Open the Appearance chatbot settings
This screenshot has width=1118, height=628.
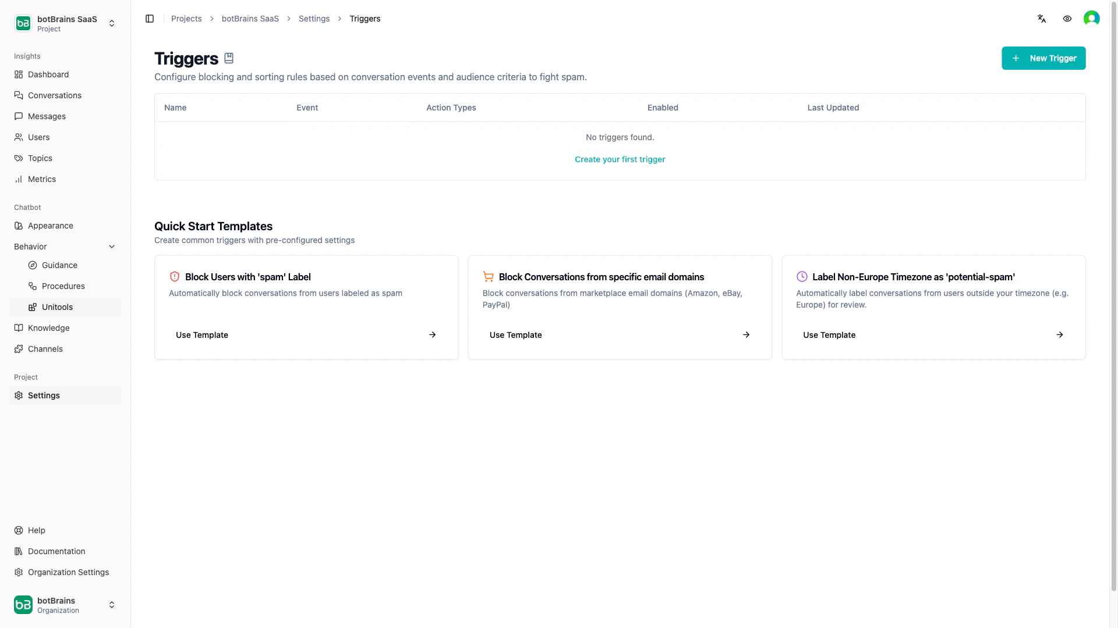click(x=50, y=225)
